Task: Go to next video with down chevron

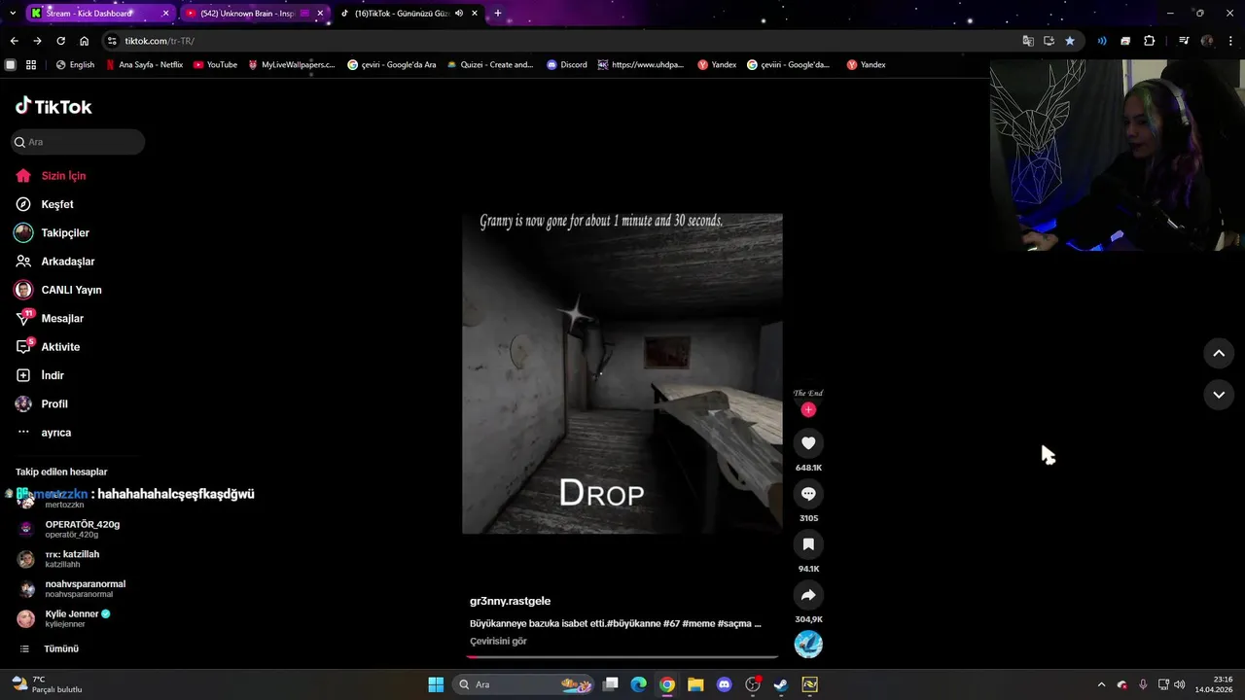Action: (1219, 395)
